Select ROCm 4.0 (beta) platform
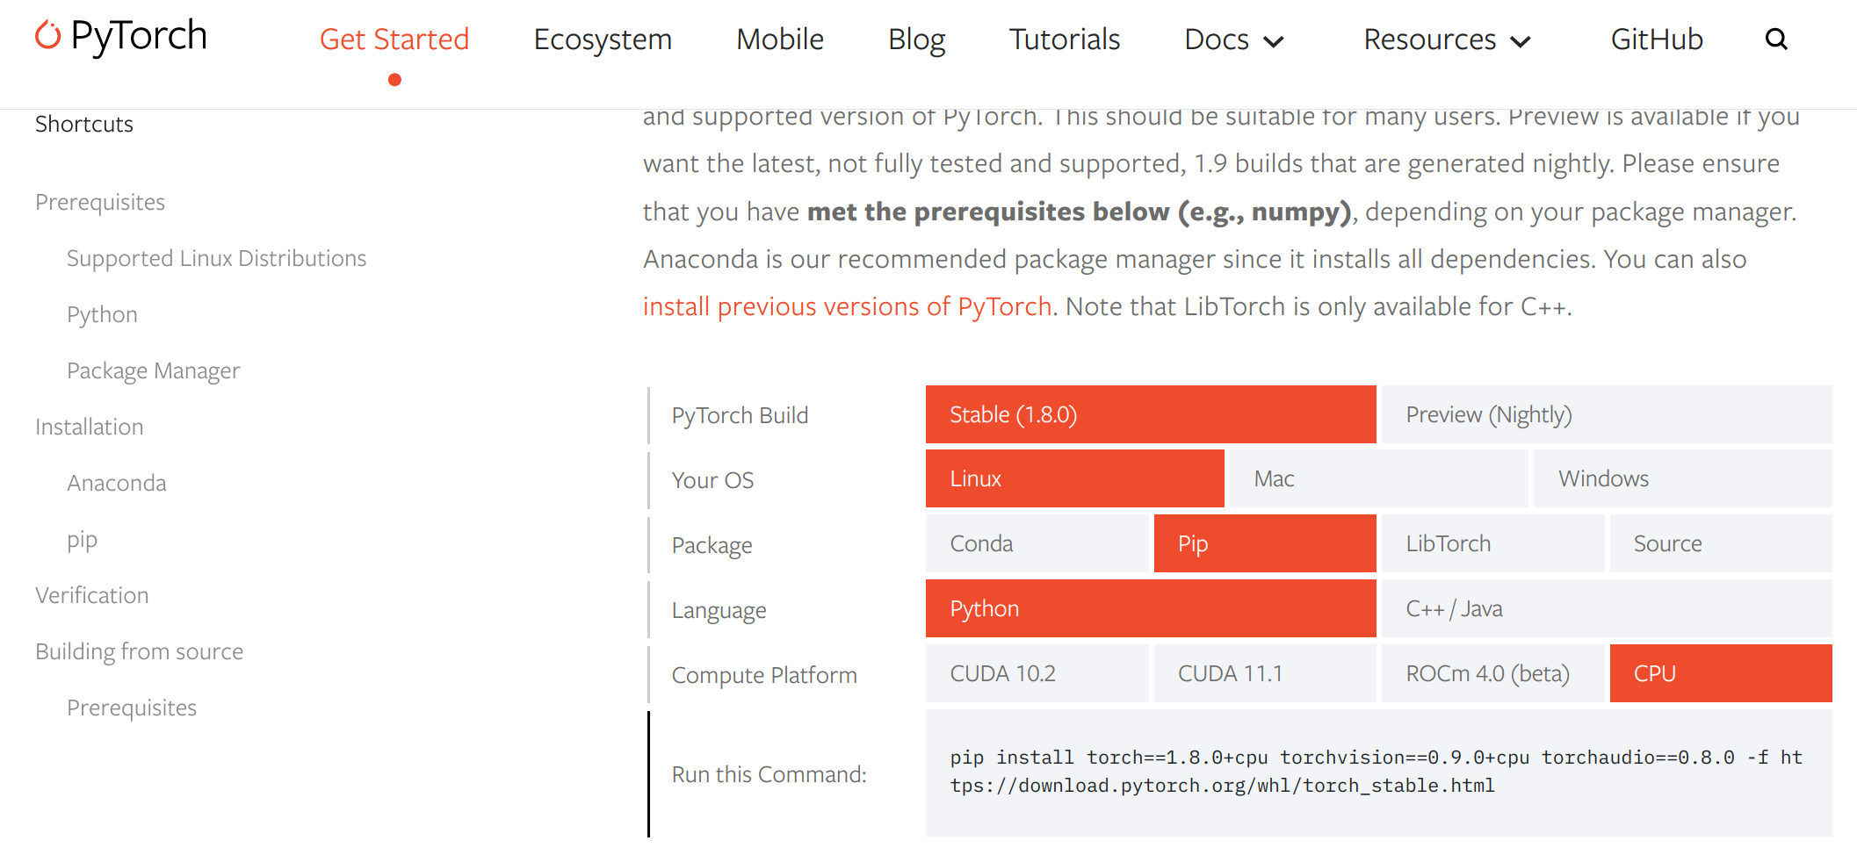 pyautogui.click(x=1492, y=673)
